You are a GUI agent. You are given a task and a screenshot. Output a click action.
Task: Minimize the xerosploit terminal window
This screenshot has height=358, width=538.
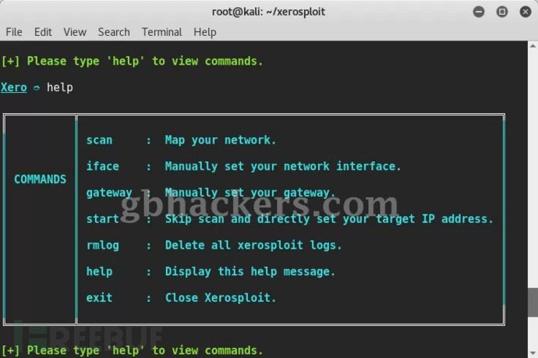[x=479, y=12]
